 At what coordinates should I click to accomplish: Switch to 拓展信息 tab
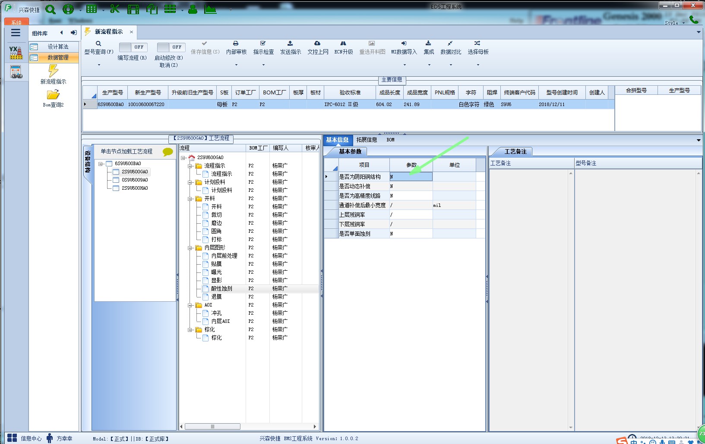pos(367,140)
